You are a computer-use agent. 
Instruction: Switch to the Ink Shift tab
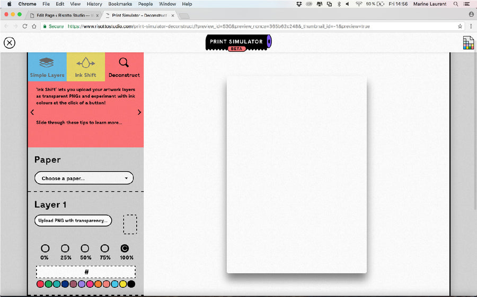coord(86,67)
